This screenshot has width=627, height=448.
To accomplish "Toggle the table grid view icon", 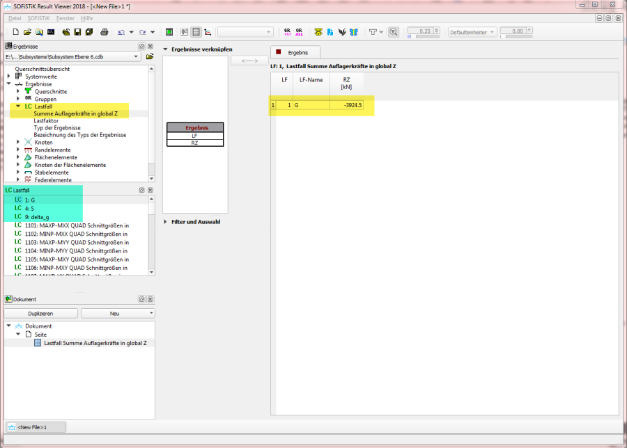I will point(195,32).
